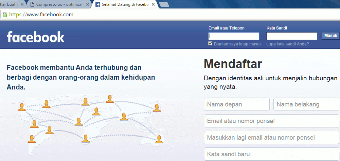Click the Compressor.io tab page icon
Screen dimensions: 340x161
(x=32, y=4)
